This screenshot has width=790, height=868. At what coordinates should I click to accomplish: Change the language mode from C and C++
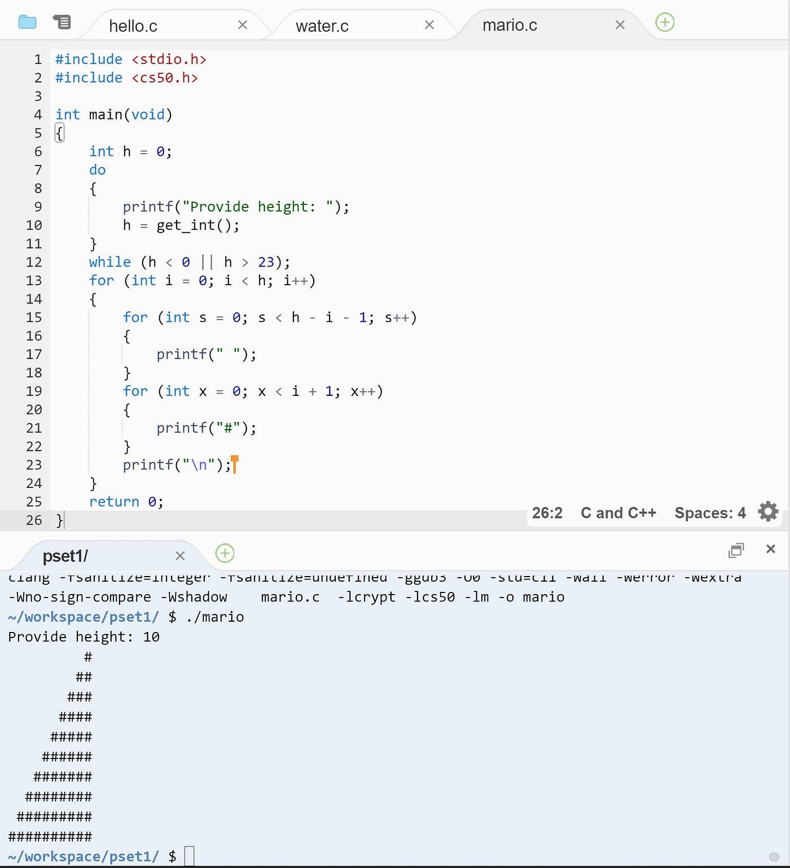[x=618, y=513]
